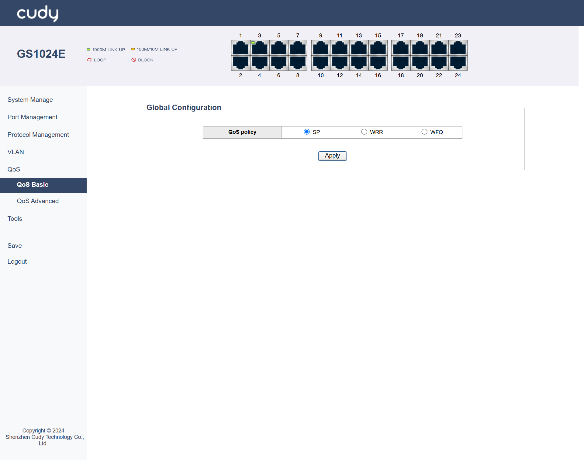Click port 2 icon on switch panel
This screenshot has width=584, height=461.
click(240, 63)
